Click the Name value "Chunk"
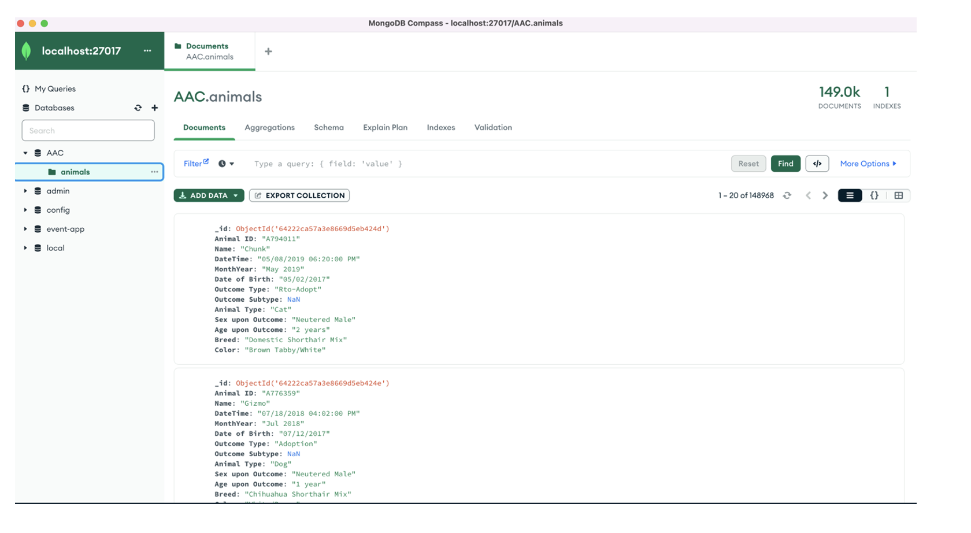 pos(255,249)
